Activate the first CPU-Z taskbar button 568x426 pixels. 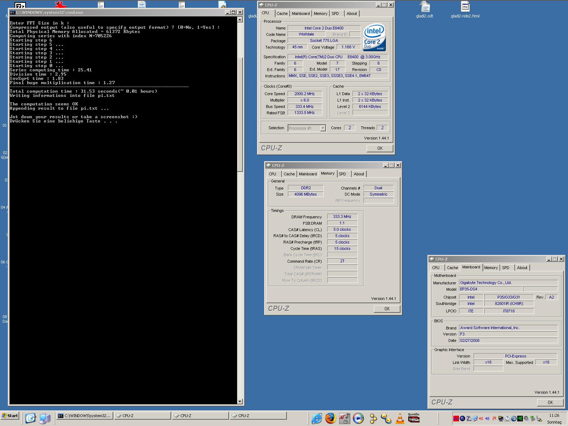(142, 416)
